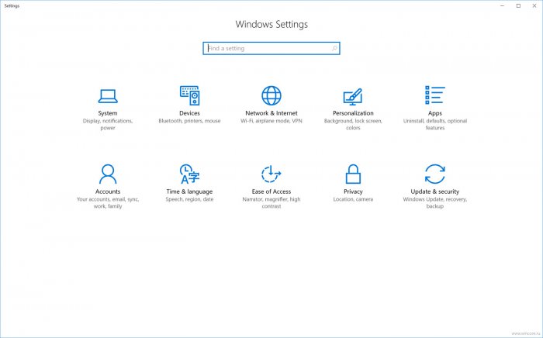Click the Update & security label
This screenshot has width=543, height=338.
coord(435,191)
